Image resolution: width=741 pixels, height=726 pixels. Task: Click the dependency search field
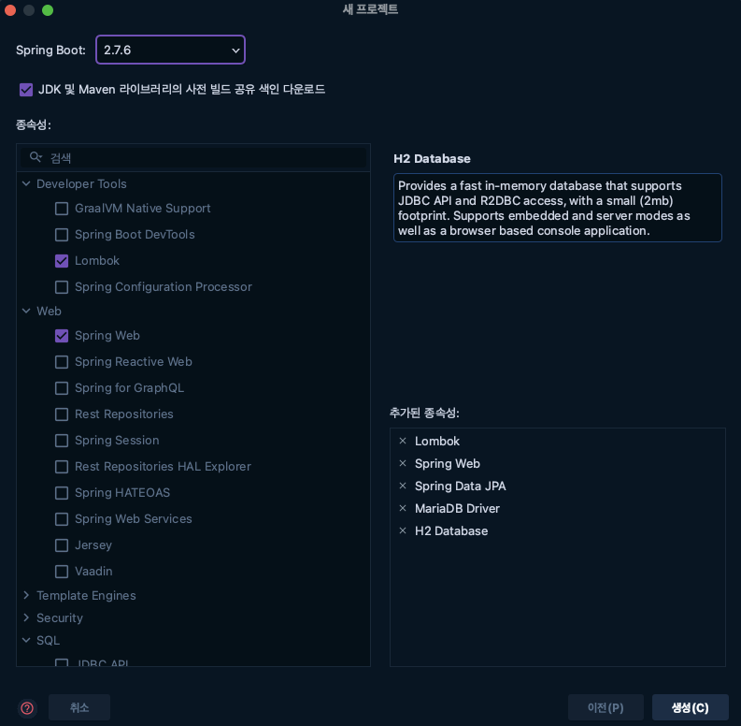[193, 157]
